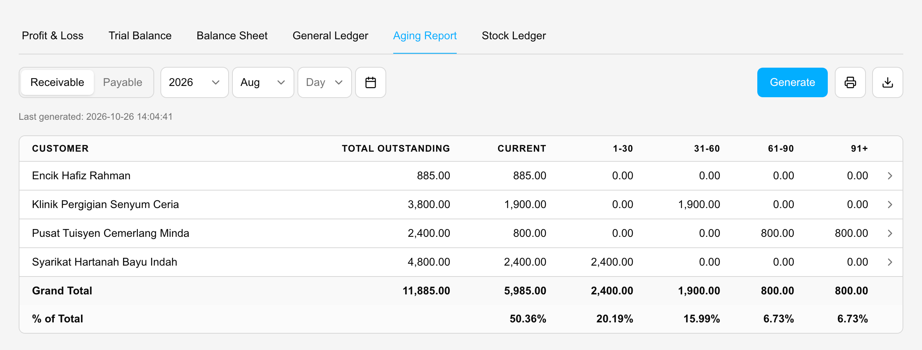Viewport: 922px width, 350px height.
Task: Select customer Syarikat Hartanah Bayu Indah
Action: click(104, 262)
